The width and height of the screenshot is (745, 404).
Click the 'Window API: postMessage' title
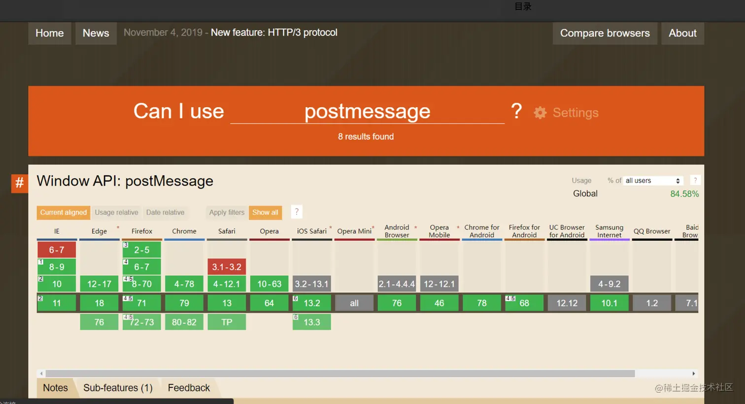click(125, 181)
